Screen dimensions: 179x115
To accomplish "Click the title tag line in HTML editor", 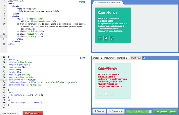I will [38, 11].
